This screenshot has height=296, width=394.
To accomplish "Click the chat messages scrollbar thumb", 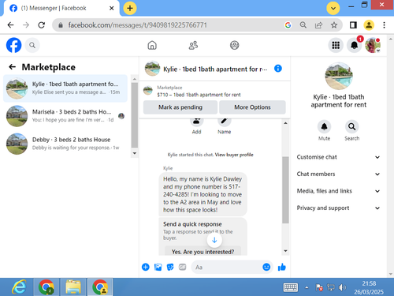I will pos(285,190).
